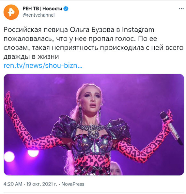Click the date 19 окт. 2021 г.
The image size is (186, 194).
[x=42, y=184]
